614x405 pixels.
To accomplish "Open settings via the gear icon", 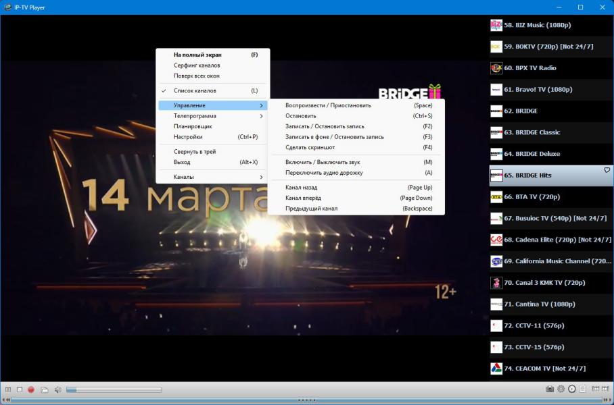I will coord(561,389).
